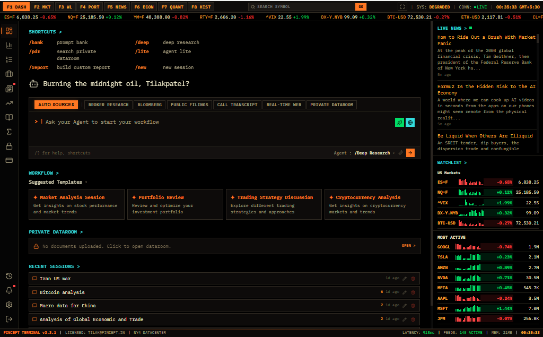Viewport: 543px width, 337px height.
Task: Switch to the F4 PORT tab
Action: tap(90, 7)
